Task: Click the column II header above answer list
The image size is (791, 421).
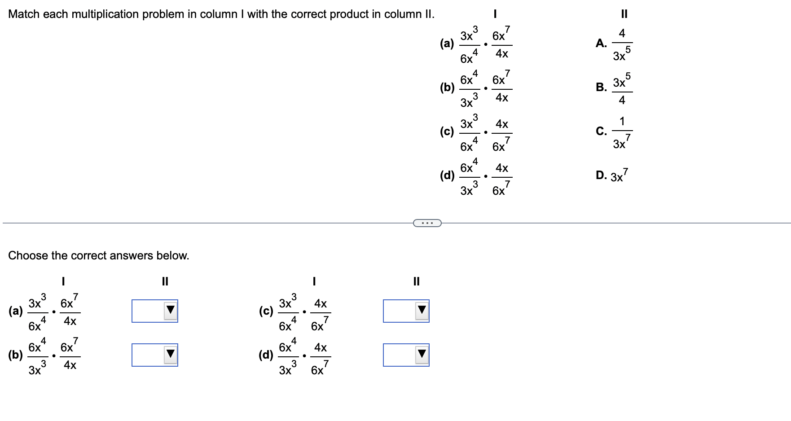Action: pyautogui.click(x=624, y=14)
